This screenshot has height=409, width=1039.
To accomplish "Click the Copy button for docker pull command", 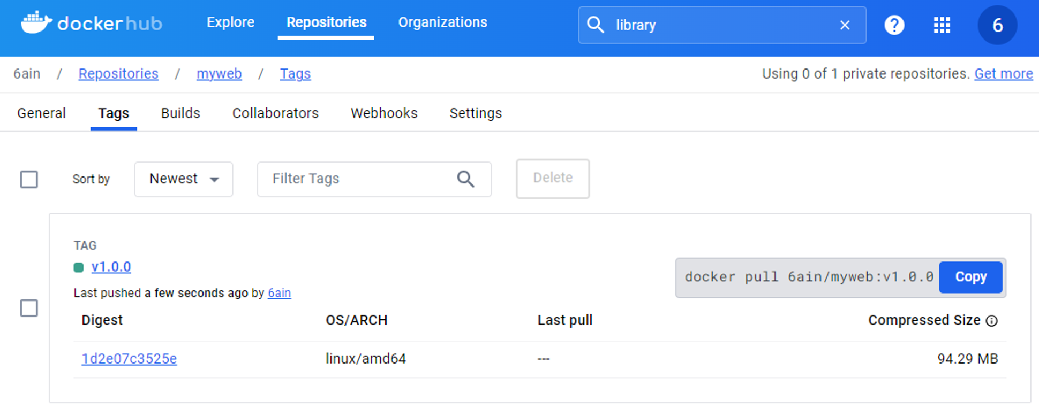I will pyautogui.click(x=970, y=277).
